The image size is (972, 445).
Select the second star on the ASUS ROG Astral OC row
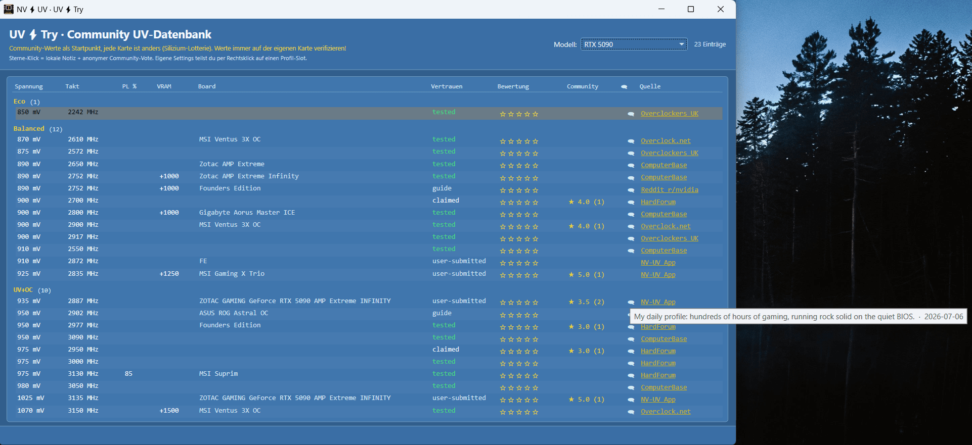pos(511,315)
